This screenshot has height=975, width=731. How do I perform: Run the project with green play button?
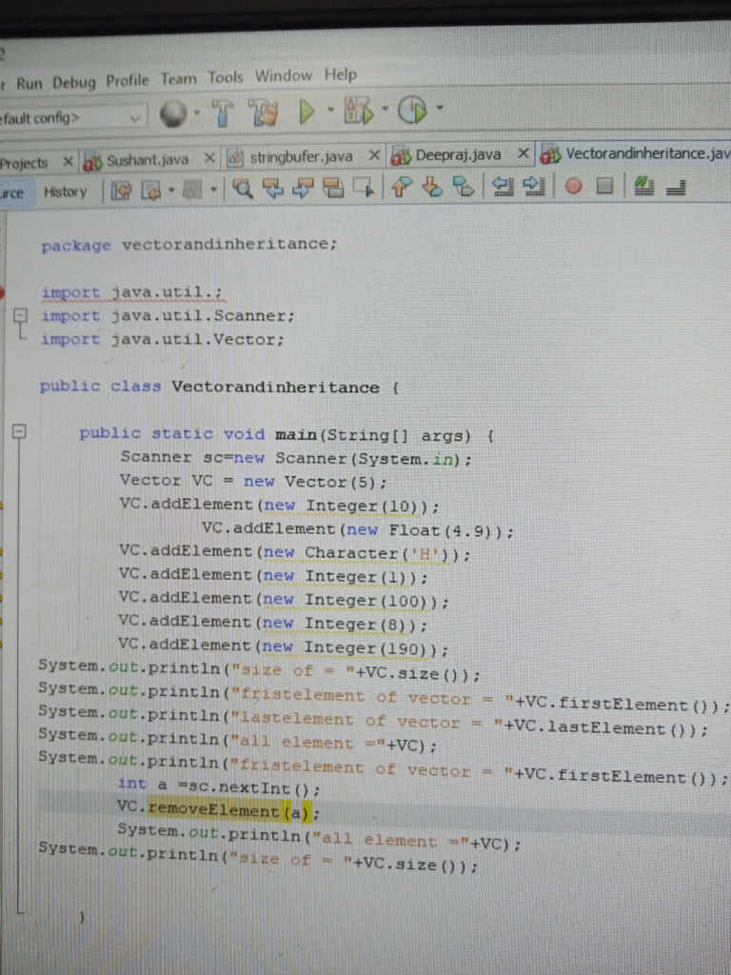[x=306, y=112]
